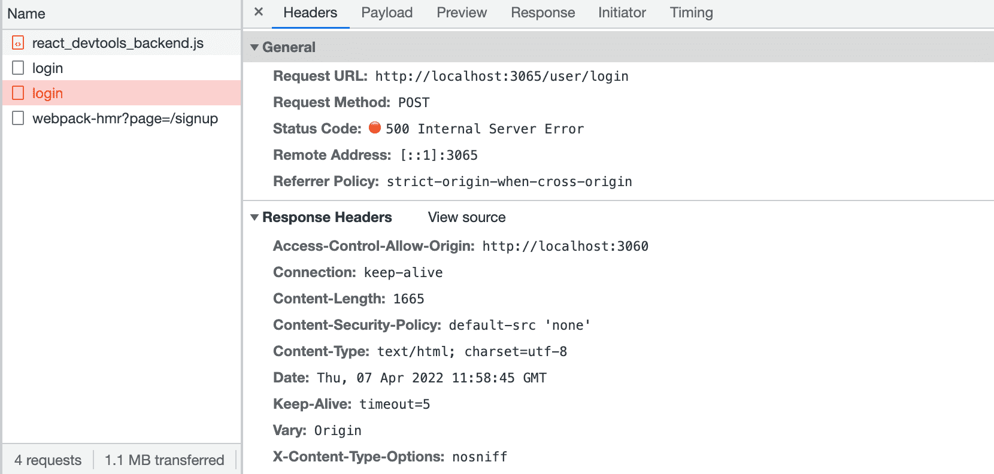Open the Preview tab
The width and height of the screenshot is (994, 474).
(462, 13)
